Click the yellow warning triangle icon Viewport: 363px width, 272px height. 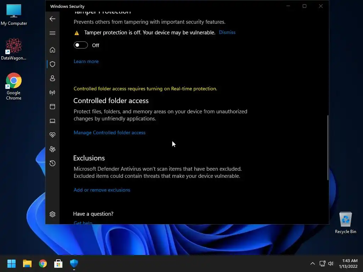(x=77, y=33)
